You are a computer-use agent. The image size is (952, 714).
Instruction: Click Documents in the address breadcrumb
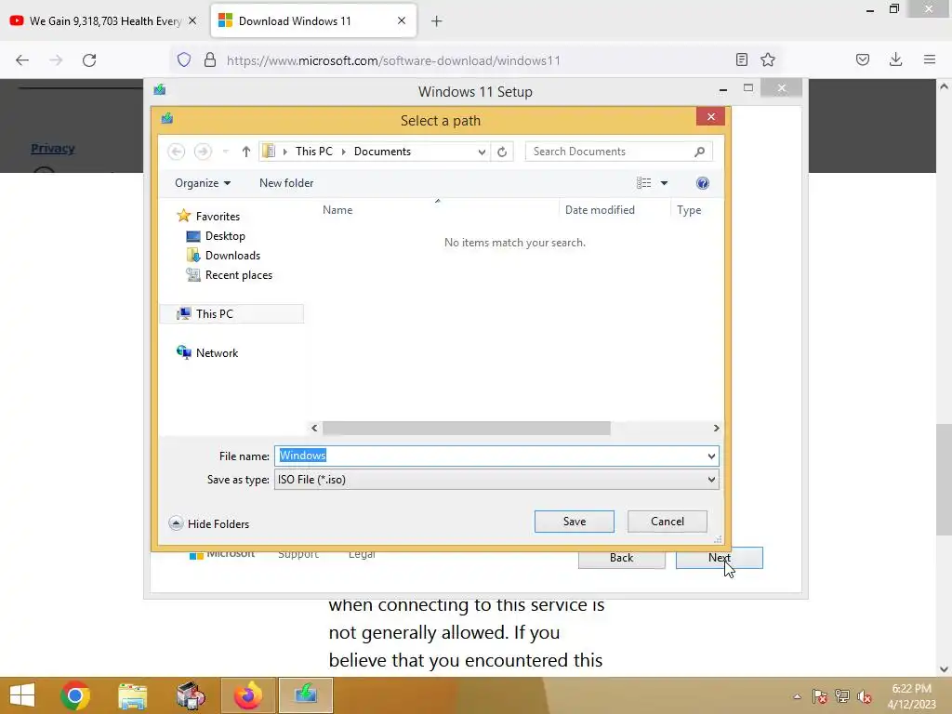(x=382, y=152)
